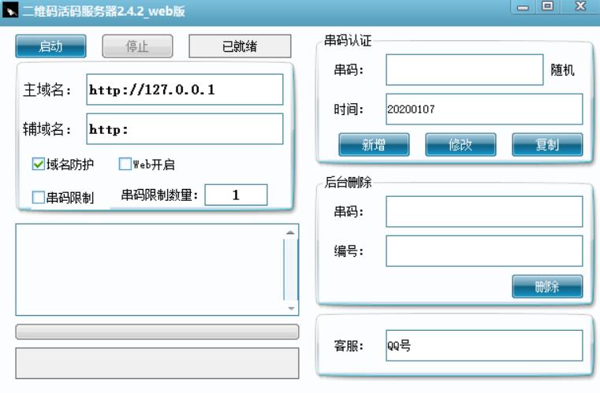The width and height of the screenshot is (600, 393).
Task: Click the log output text area
Action: tap(150, 269)
